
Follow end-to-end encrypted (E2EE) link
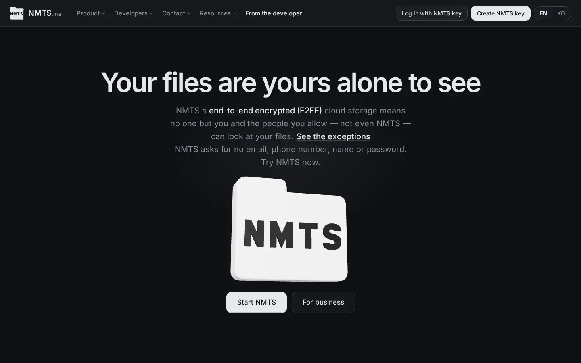point(265,111)
